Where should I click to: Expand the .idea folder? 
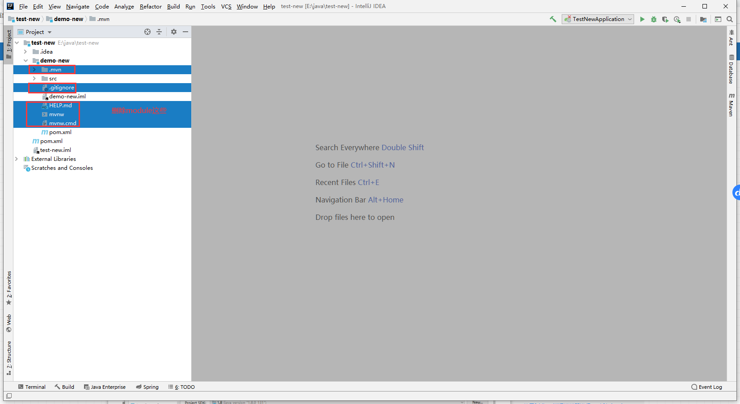click(25, 52)
